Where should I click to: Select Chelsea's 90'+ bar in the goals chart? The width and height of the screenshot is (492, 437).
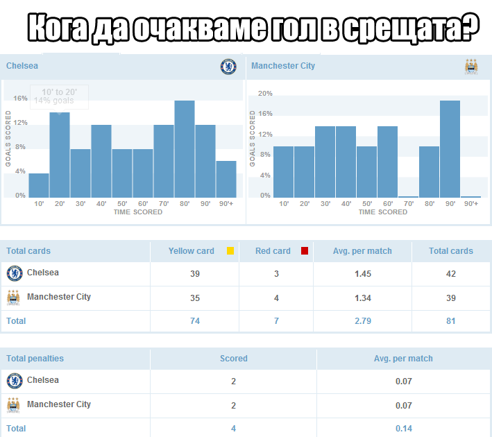tap(226, 179)
